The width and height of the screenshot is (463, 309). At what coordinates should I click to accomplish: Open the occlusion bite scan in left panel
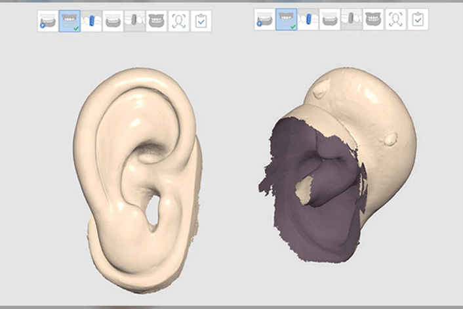[156, 21]
